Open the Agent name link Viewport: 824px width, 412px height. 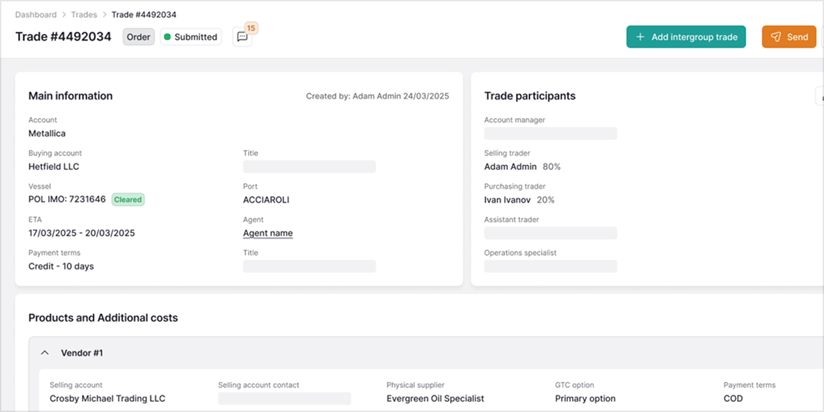pos(267,233)
